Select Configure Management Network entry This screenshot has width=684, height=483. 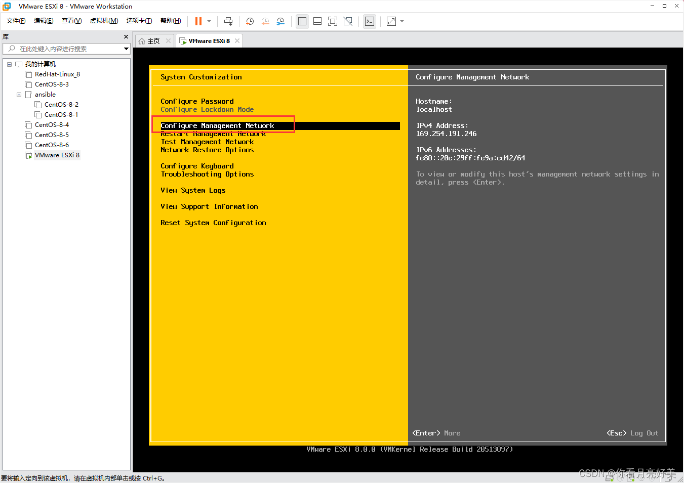pyautogui.click(x=280, y=125)
